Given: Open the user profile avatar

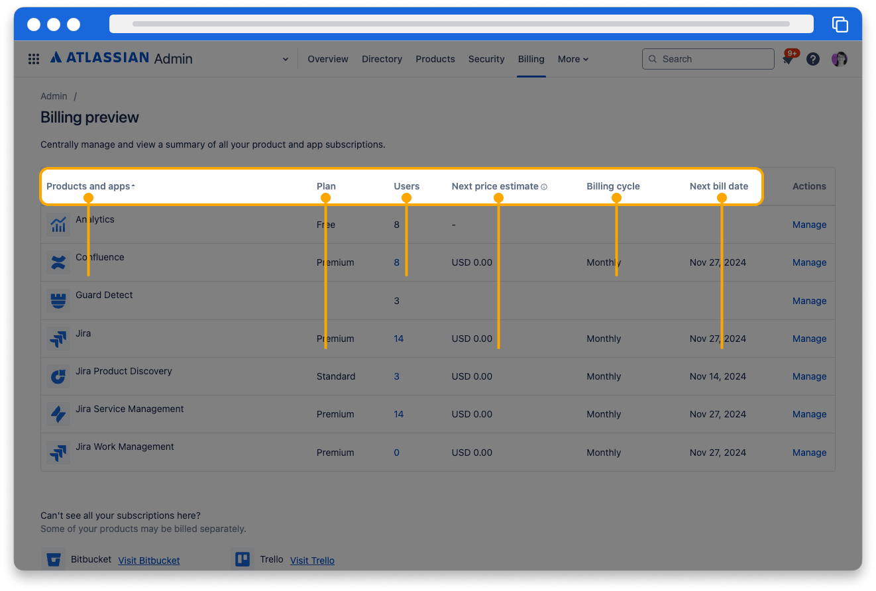Looking at the screenshot, I should pyautogui.click(x=840, y=59).
